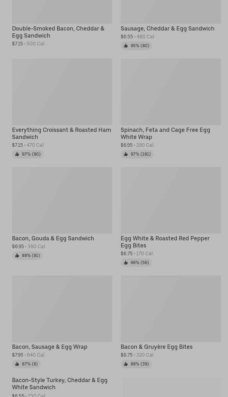Select Bacon & Gruyère Egg Bites title

click(156, 347)
